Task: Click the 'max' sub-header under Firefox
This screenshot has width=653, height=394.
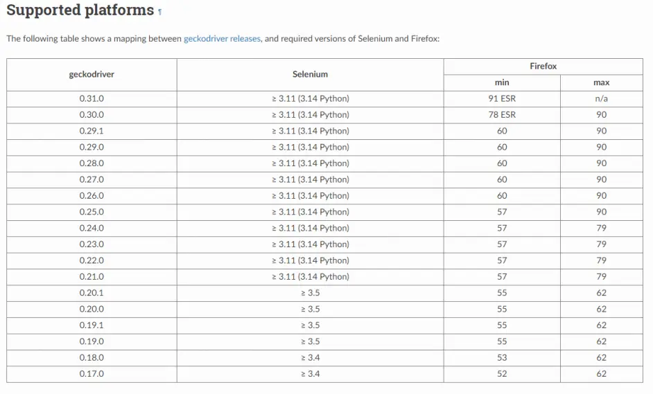Action: 602,83
